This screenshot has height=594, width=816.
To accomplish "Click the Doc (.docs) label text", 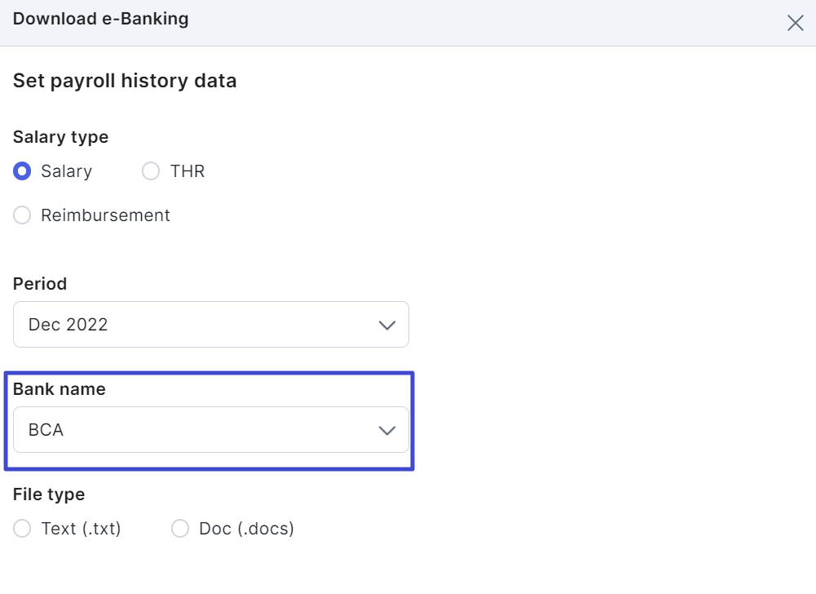I will pyautogui.click(x=246, y=529).
